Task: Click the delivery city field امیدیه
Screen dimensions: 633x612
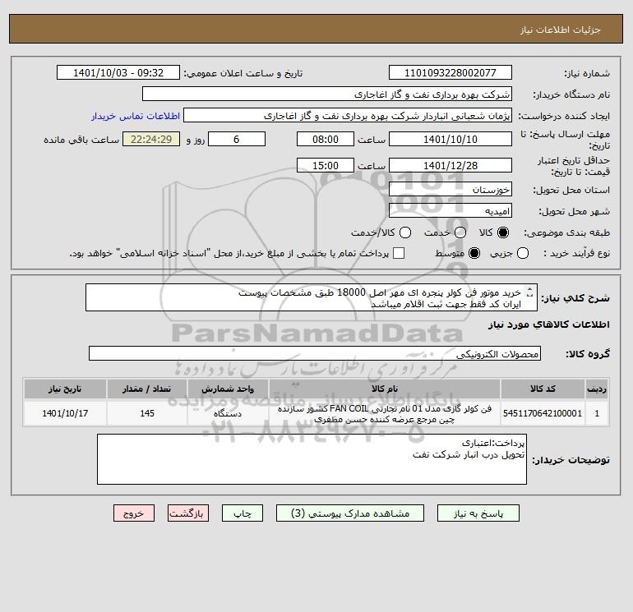Action: click(450, 210)
